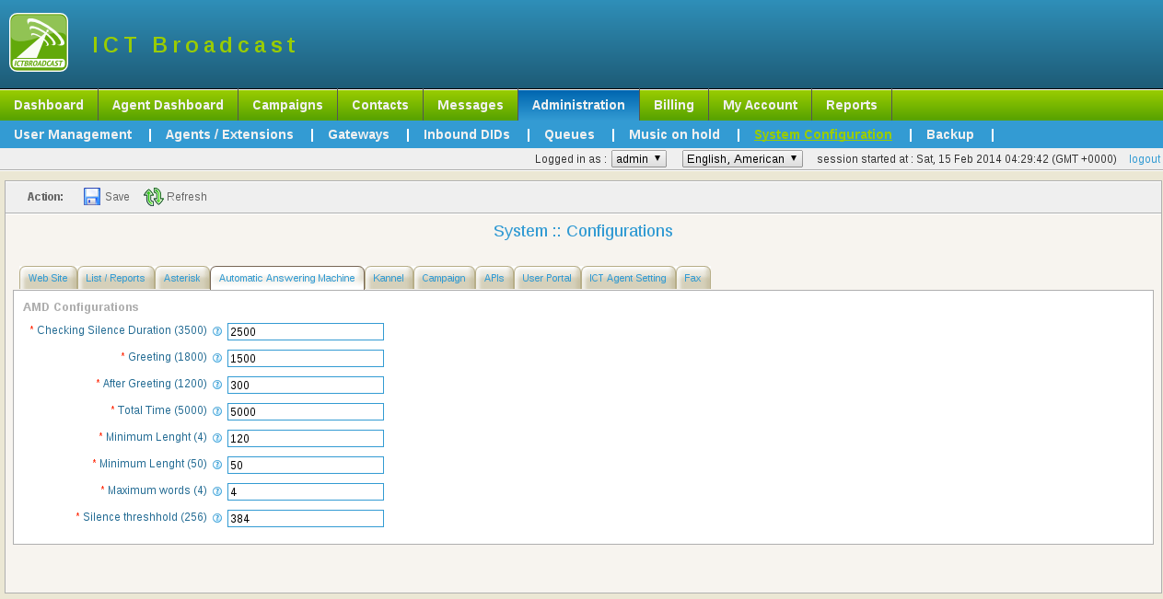Open help icon for Minimum Lenght (4)

[217, 438]
